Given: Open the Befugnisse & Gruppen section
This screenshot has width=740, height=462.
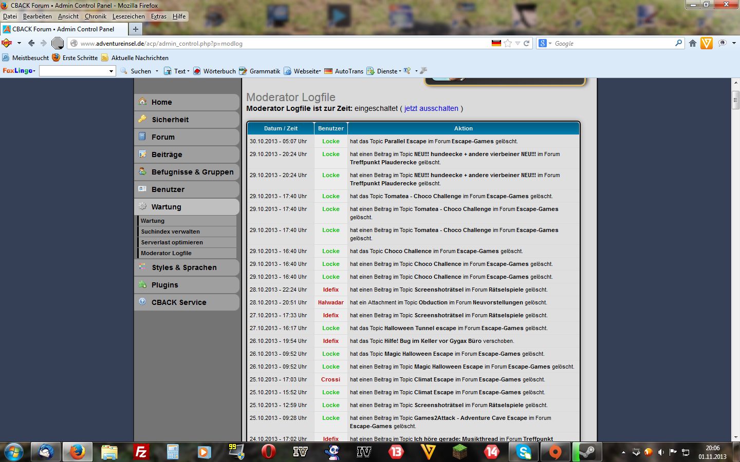Looking at the screenshot, I should click(192, 172).
